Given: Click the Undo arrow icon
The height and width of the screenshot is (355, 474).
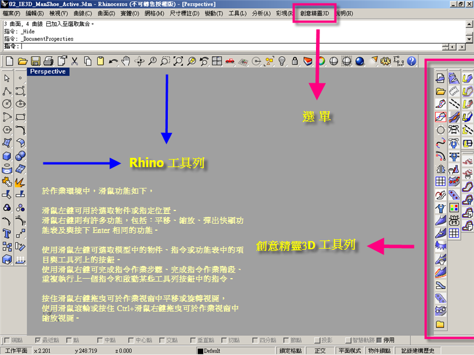Looking at the screenshot, I should (x=113, y=62).
